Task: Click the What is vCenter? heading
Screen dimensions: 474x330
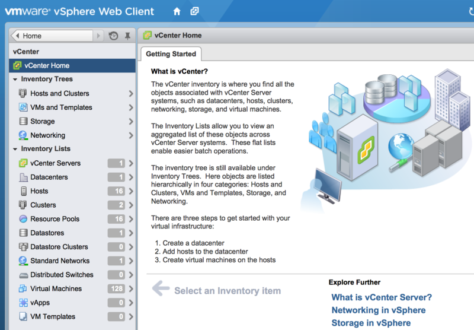Action: [180, 71]
